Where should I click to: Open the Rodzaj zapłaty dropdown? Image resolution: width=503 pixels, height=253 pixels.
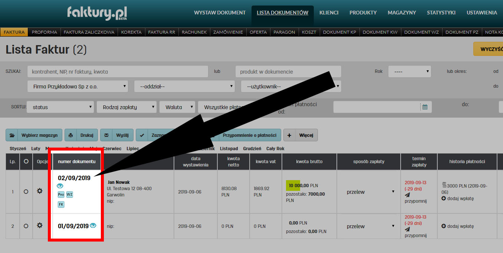click(x=126, y=107)
